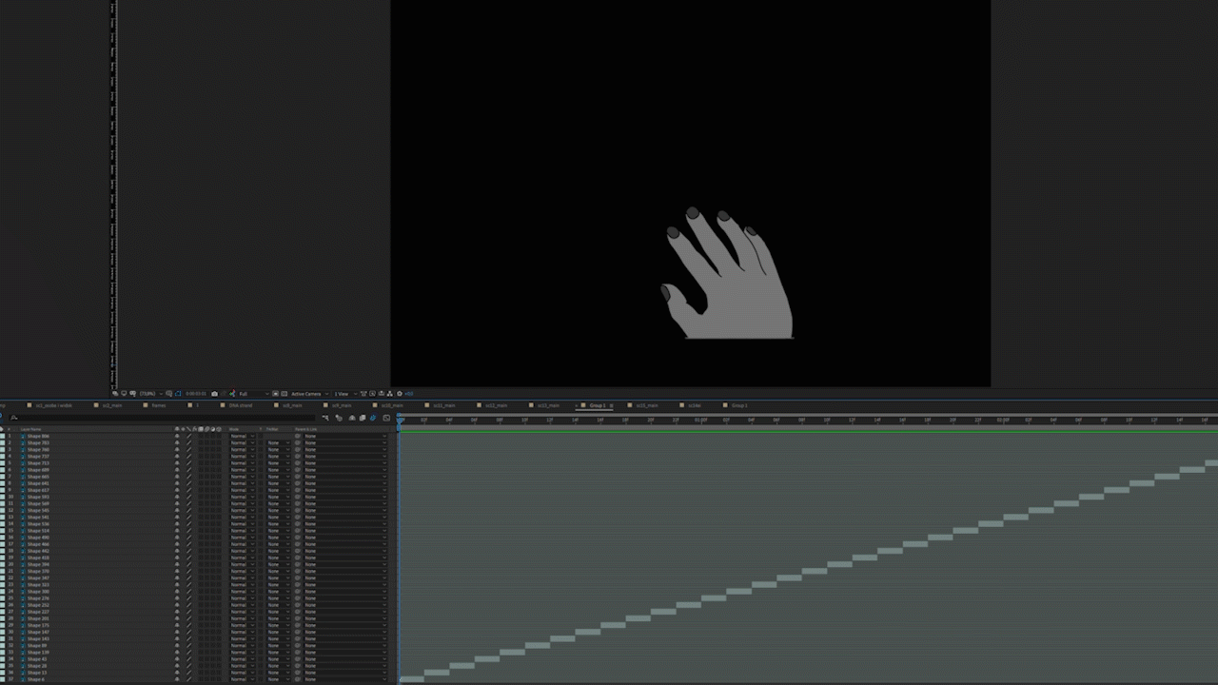Toggle the Transparency Grid icon
This screenshot has width=1218, height=685.
click(285, 394)
